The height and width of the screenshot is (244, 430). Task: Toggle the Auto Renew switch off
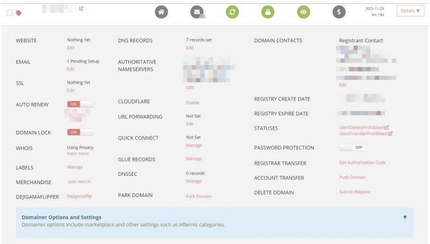pos(80,104)
